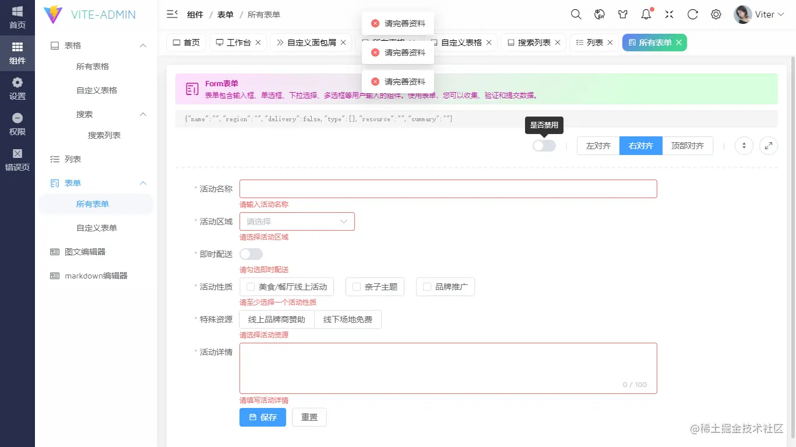
Task: Open the 活动区域 请选择 dropdown
Action: point(297,221)
